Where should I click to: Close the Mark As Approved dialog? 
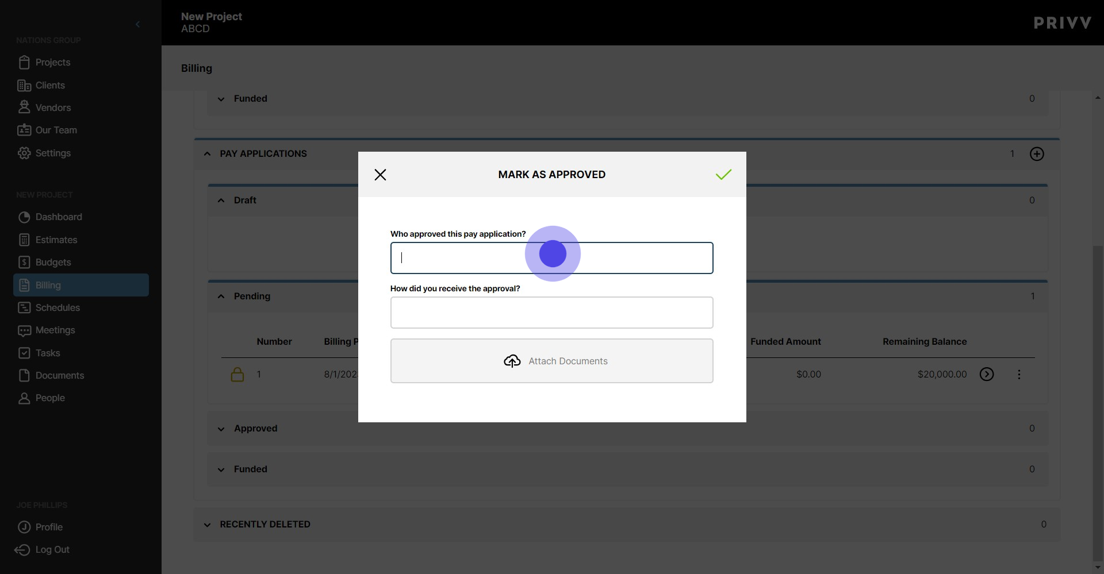(380, 175)
